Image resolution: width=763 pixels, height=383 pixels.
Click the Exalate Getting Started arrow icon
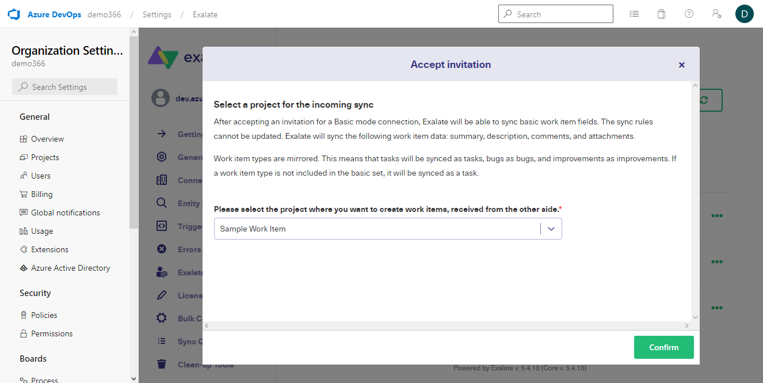(162, 134)
